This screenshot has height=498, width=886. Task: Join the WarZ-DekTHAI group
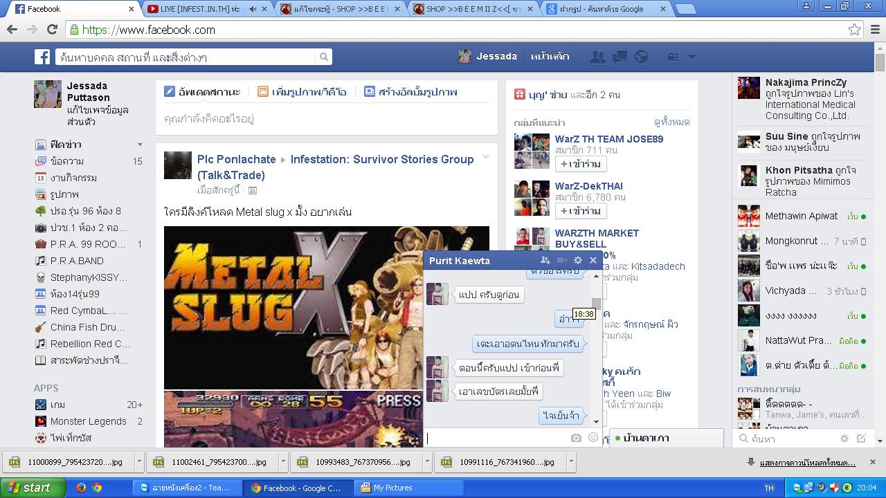(x=581, y=211)
